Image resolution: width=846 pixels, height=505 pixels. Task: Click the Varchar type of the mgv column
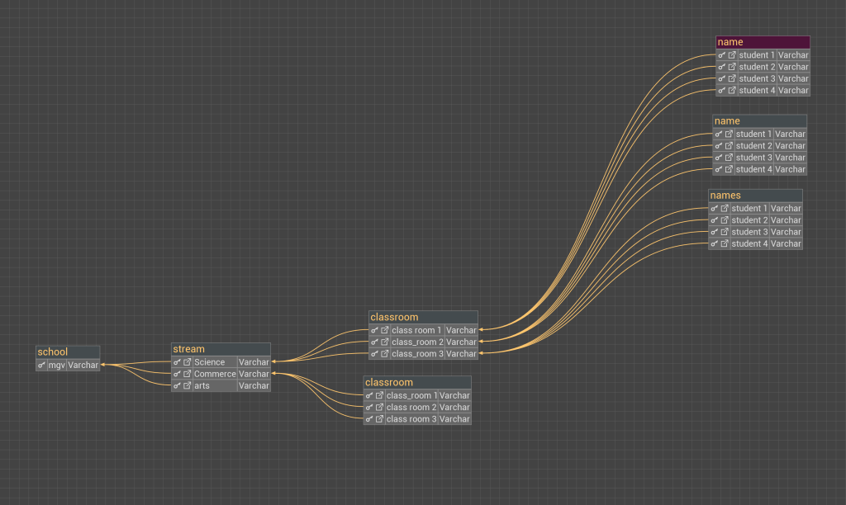tap(83, 365)
